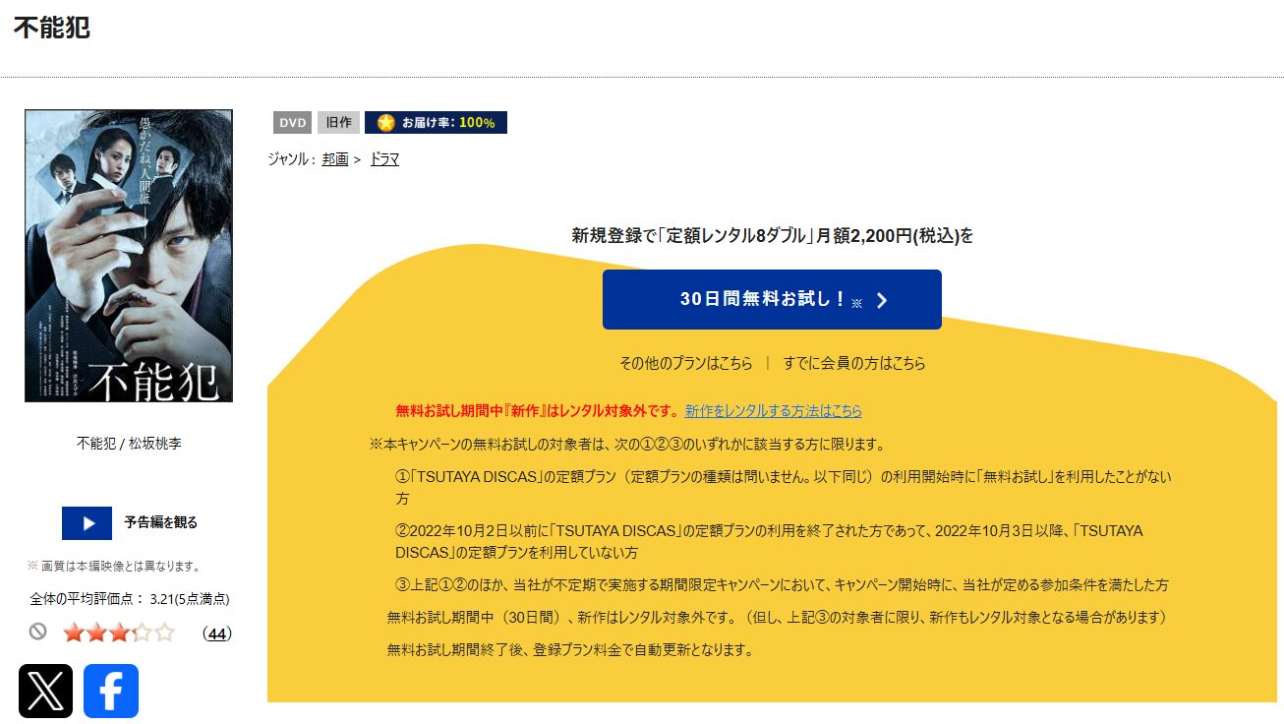The height and width of the screenshot is (724, 1284).
Task: Open 新作をレンタルする方法はこちら link
Action: pos(774,411)
